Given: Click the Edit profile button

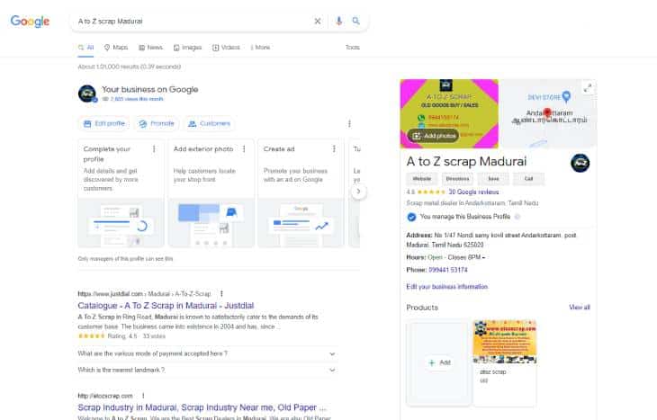Looking at the screenshot, I should pos(103,123).
